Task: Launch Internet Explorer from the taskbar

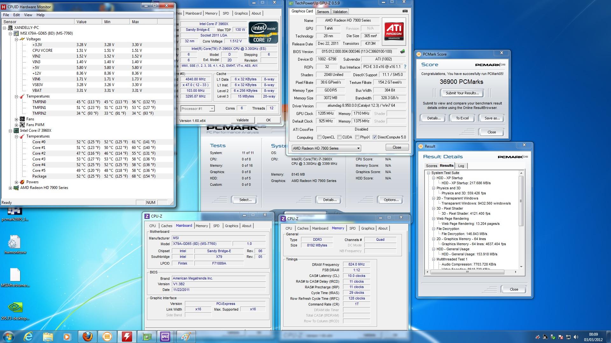Action: point(28,337)
